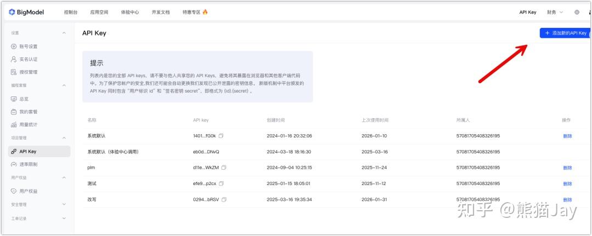The width and height of the screenshot is (592, 236).
Task: Click key value d11e...WkZM
Action: pos(206,168)
